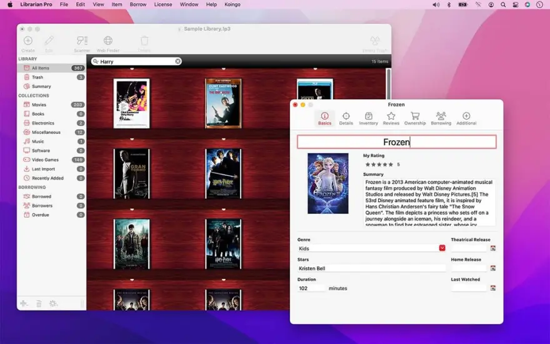The image size is (550, 344).
Task: Click the Stars field with Kristen Bell
Action: [371, 268]
